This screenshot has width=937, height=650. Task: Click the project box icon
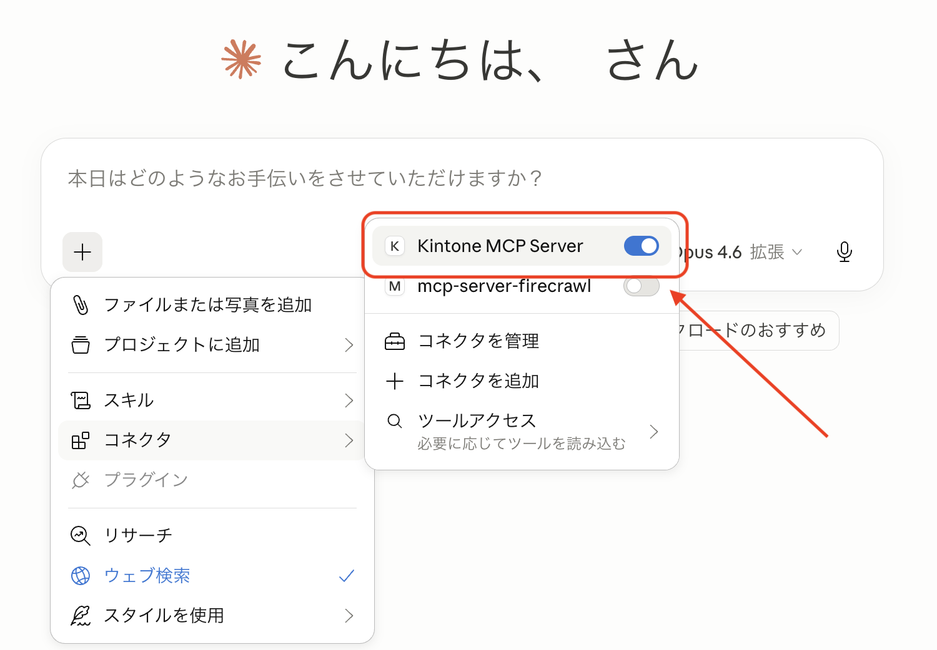click(x=81, y=345)
